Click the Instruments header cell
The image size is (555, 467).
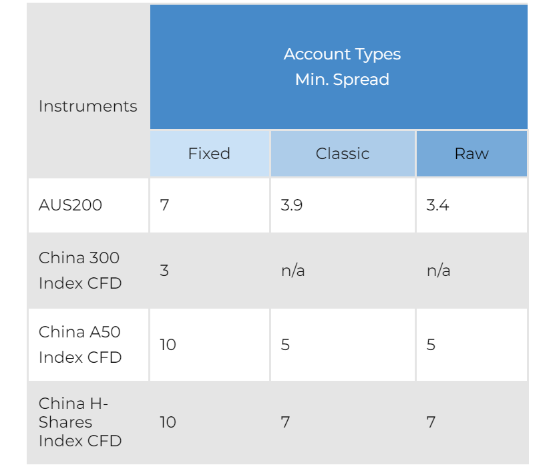87,106
